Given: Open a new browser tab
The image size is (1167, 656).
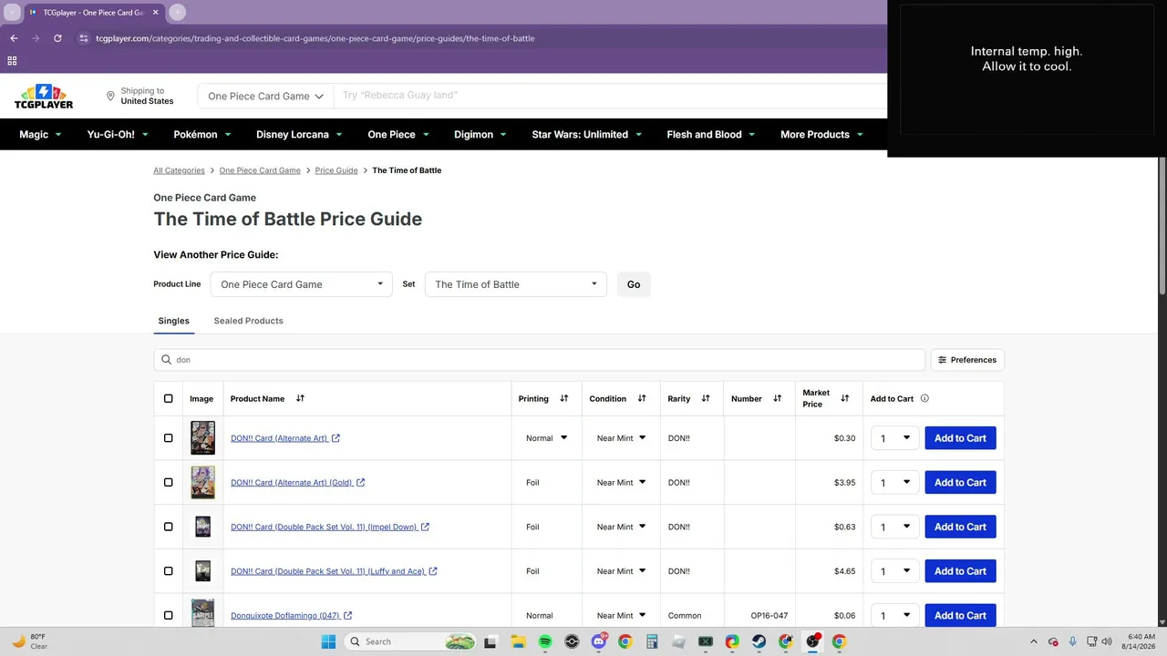Looking at the screenshot, I should (x=178, y=13).
